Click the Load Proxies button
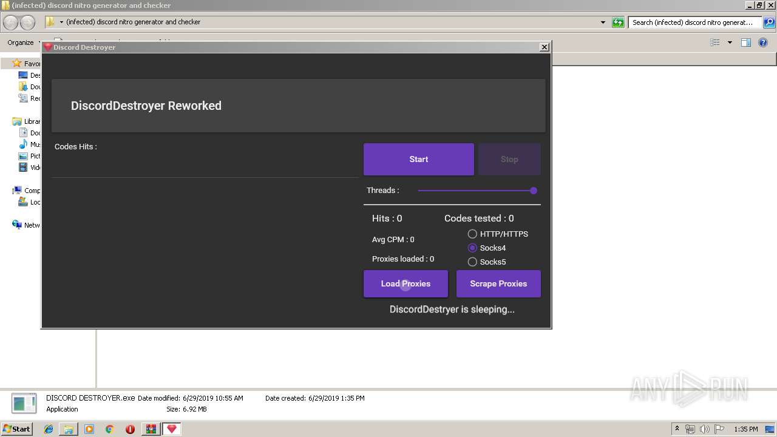The height and width of the screenshot is (437, 777). coord(405,283)
